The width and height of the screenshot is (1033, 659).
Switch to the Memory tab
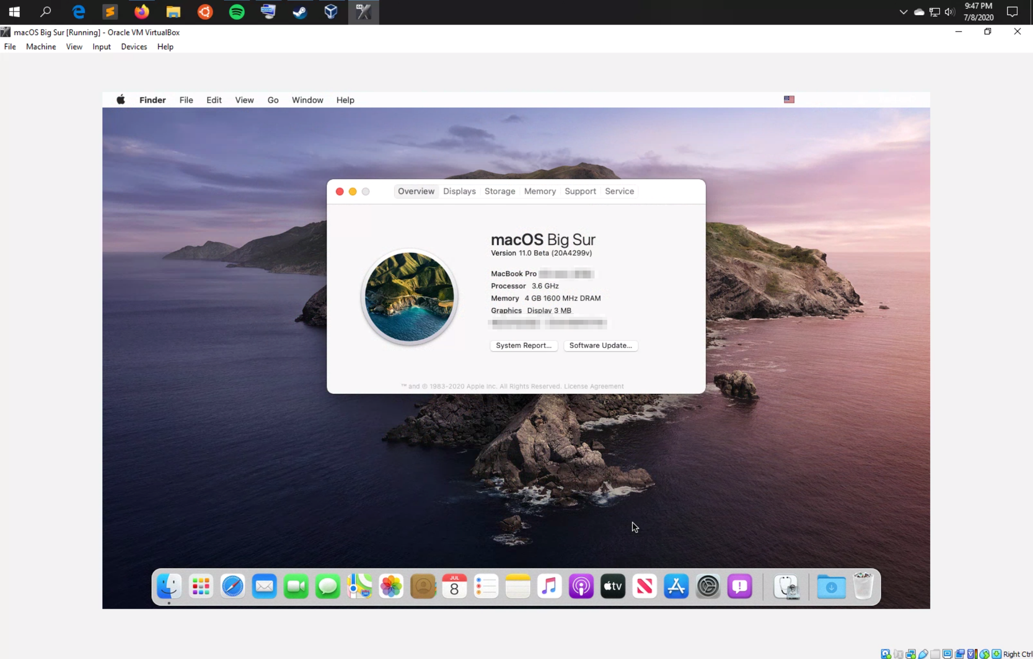(x=540, y=191)
